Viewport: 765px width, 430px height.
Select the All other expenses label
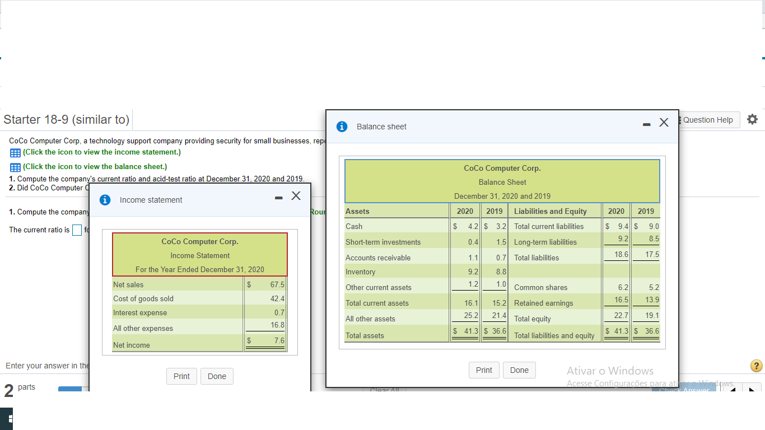click(143, 328)
